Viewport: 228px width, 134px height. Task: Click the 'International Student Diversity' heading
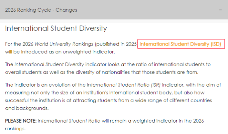56,28
